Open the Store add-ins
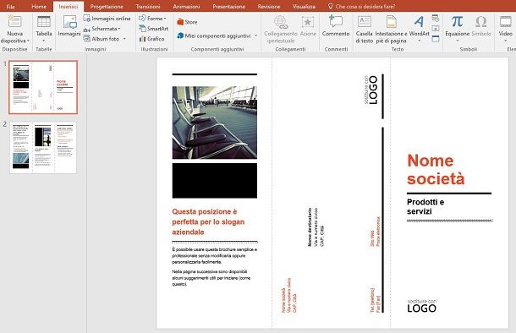 (x=187, y=22)
